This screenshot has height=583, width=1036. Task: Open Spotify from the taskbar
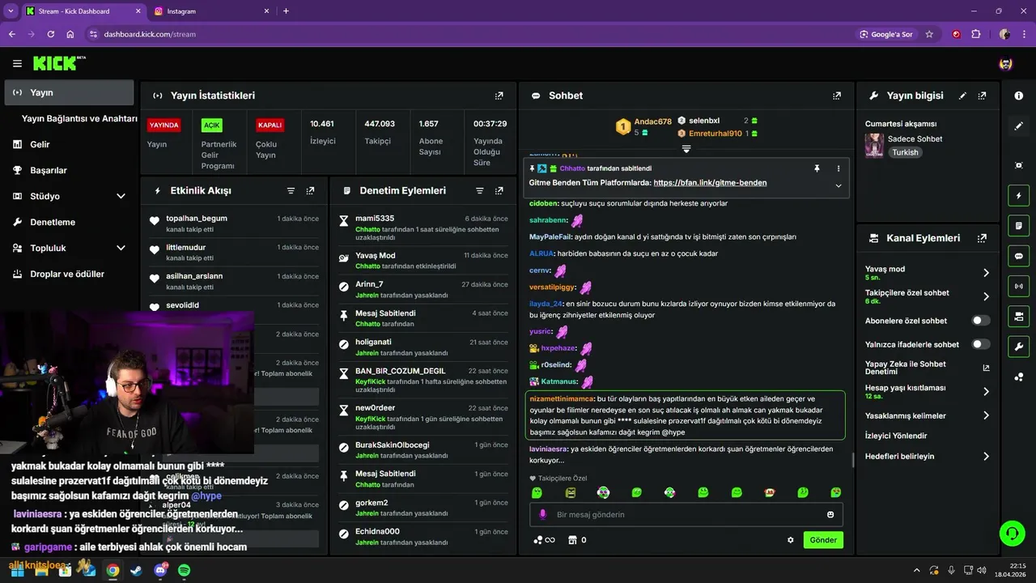(x=184, y=570)
